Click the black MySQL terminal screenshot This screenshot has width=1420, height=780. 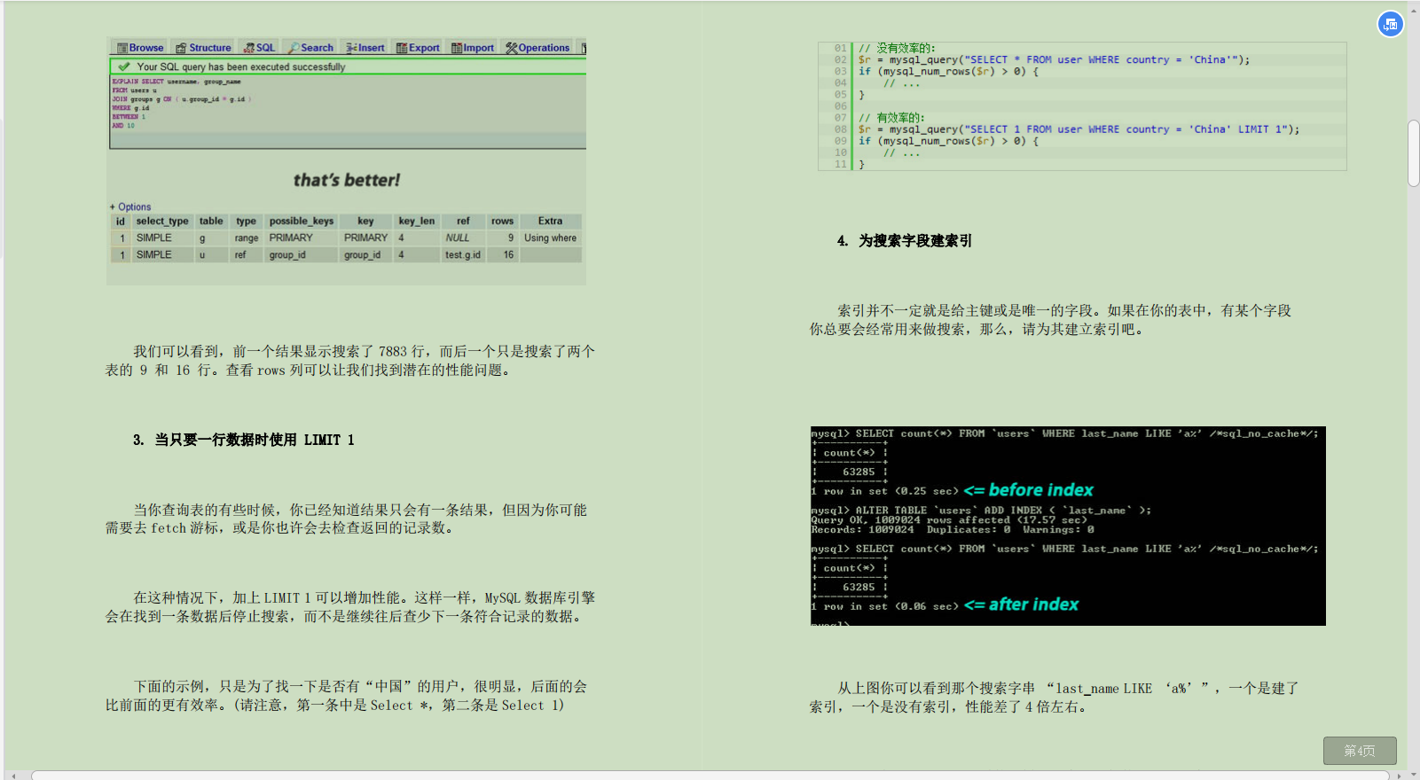coord(1068,526)
